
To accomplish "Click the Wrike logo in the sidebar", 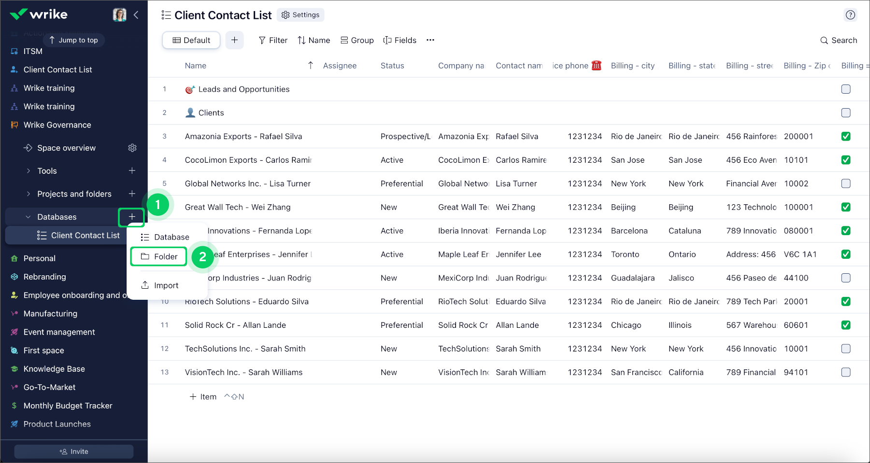I will tap(39, 14).
